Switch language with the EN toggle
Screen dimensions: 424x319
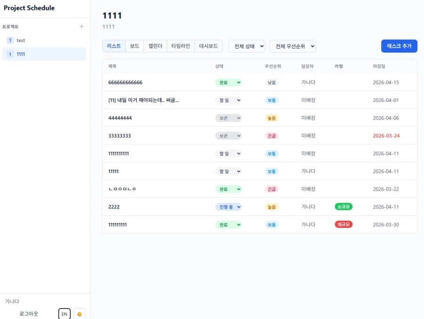65,314
